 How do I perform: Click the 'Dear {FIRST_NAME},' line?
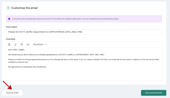16,50
